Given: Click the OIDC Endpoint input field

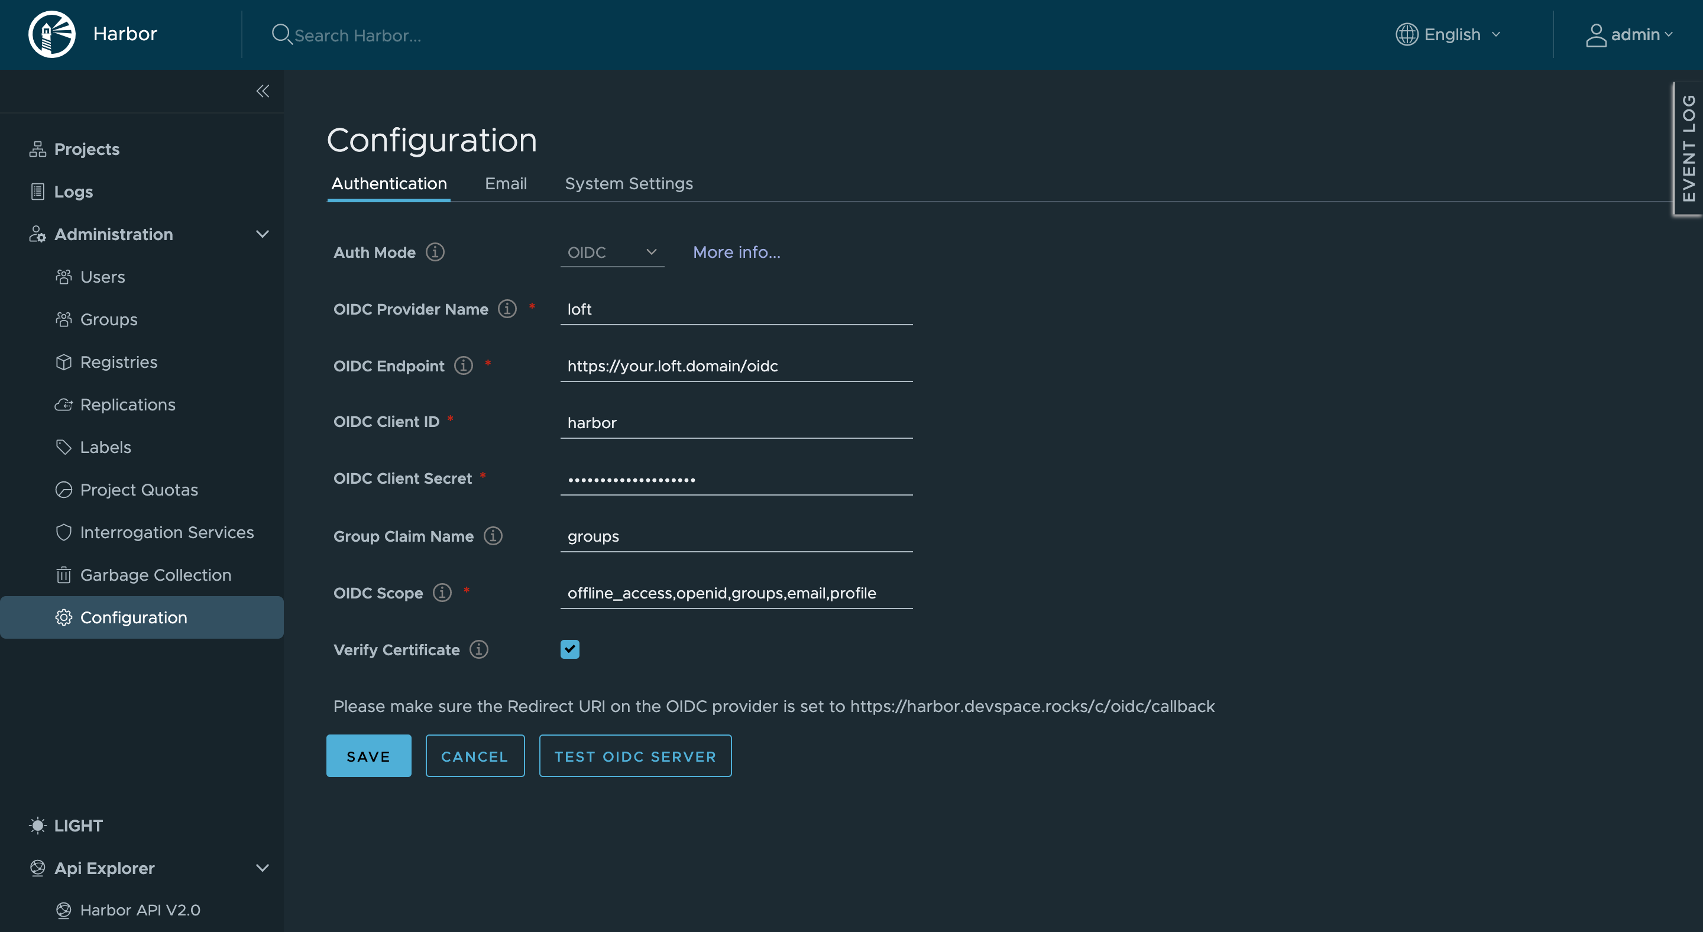Looking at the screenshot, I should pyautogui.click(x=736, y=366).
